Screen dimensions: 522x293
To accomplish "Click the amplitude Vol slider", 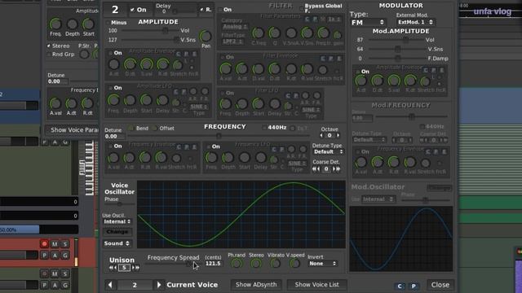I will click(x=149, y=31).
